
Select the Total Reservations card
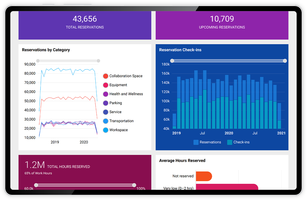[85, 25]
